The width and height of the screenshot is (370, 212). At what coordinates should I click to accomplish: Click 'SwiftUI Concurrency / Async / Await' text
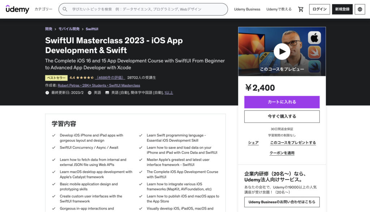point(89,148)
